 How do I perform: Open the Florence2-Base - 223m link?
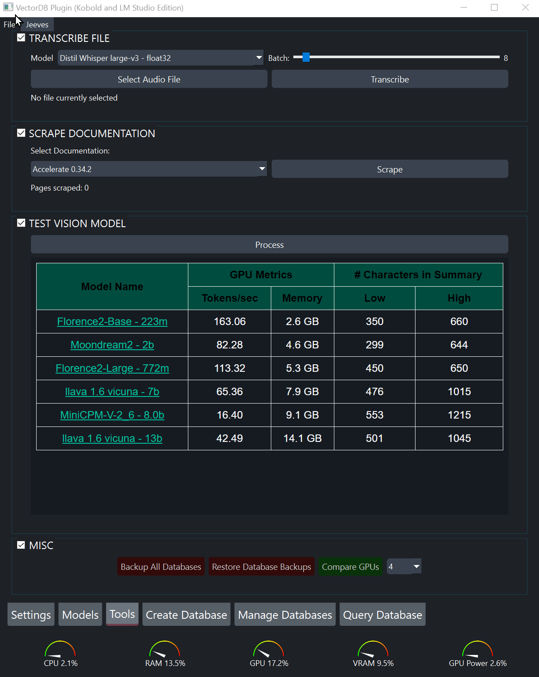[112, 322]
